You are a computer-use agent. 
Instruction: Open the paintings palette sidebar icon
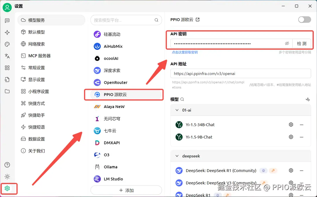[7, 44]
